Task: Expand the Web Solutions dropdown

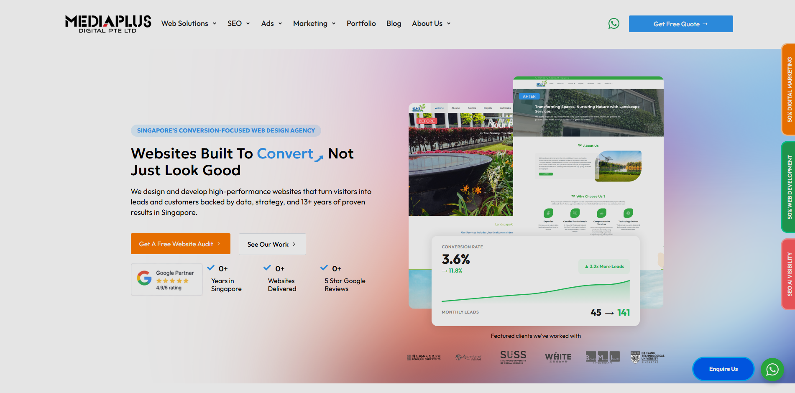Action: (x=189, y=23)
